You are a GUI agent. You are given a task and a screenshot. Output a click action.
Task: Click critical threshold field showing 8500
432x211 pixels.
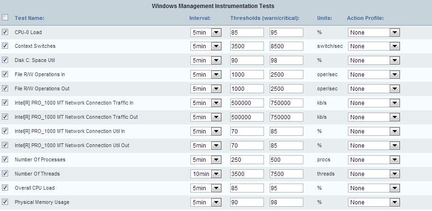coord(286,46)
